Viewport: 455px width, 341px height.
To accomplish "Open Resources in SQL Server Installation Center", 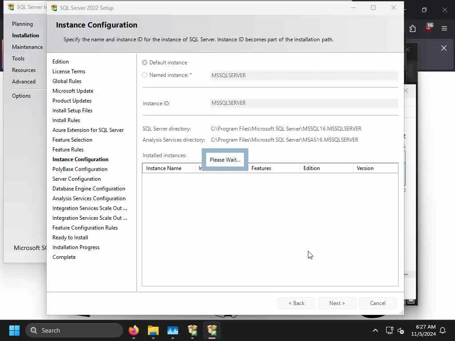I will coord(24,70).
